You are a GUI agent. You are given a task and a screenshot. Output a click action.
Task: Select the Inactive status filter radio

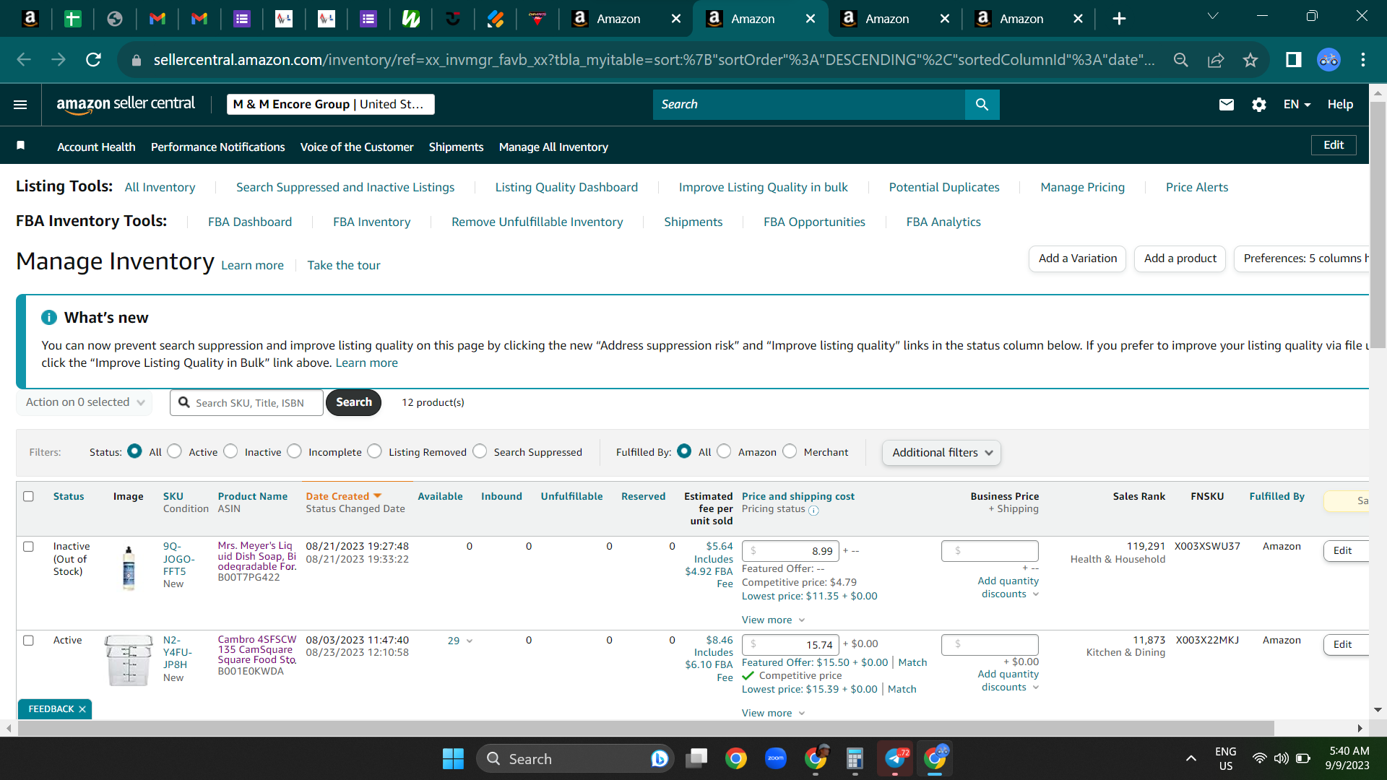pyautogui.click(x=230, y=451)
